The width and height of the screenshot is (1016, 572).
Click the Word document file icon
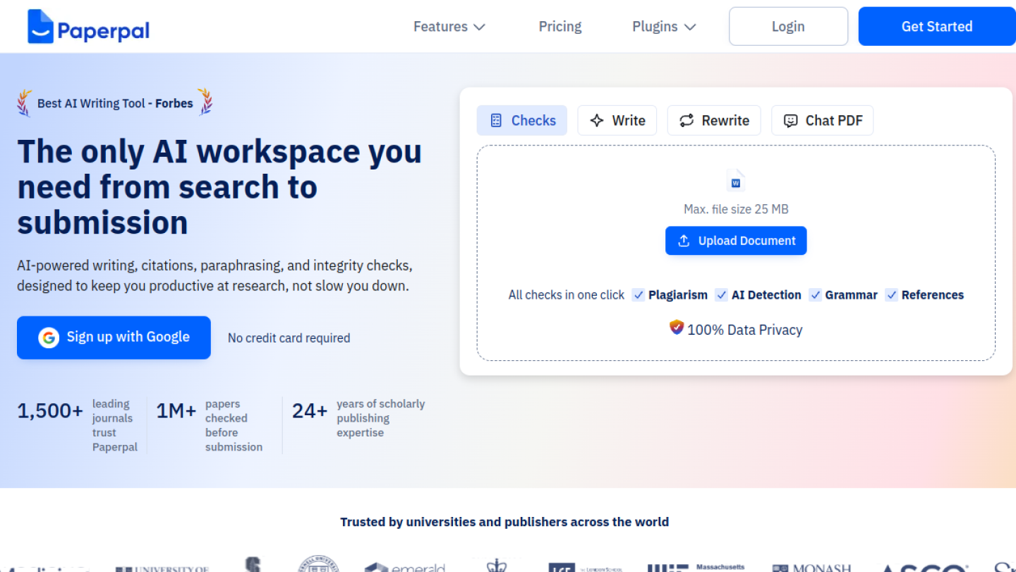click(x=736, y=181)
